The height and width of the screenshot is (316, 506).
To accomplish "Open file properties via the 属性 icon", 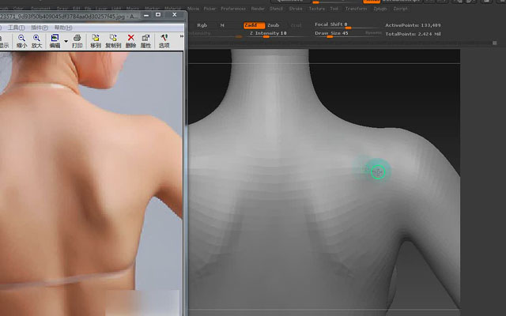I will tap(145, 41).
